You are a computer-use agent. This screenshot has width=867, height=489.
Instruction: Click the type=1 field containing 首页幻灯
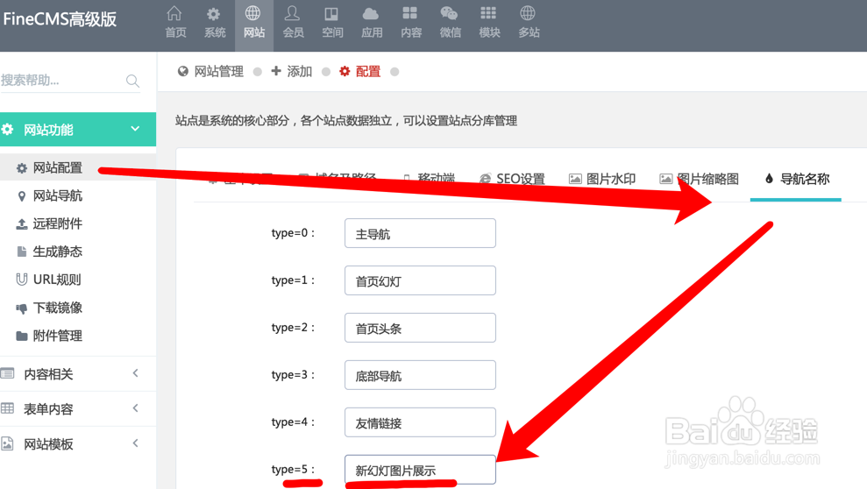[420, 280]
